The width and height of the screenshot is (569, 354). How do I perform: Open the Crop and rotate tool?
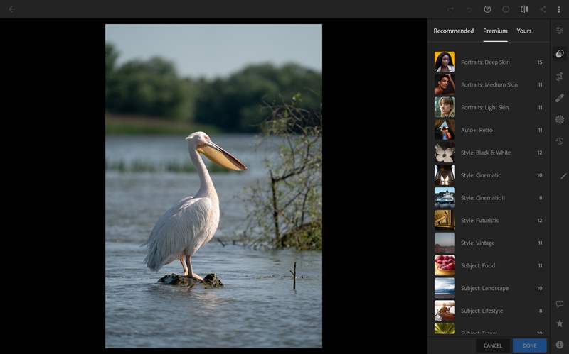click(560, 76)
